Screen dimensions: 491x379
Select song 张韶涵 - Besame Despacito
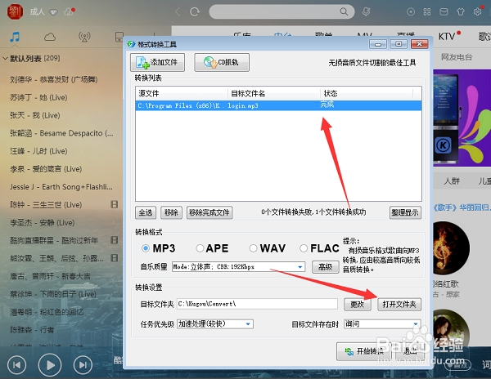coord(61,133)
